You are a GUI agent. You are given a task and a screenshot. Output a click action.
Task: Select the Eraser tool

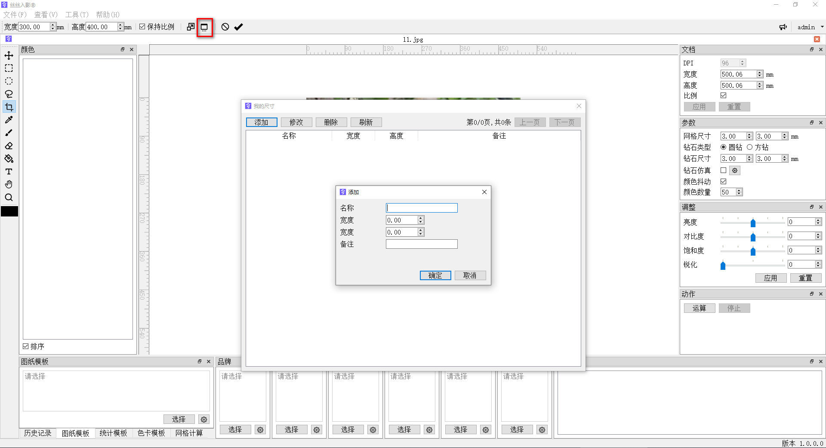coord(9,146)
